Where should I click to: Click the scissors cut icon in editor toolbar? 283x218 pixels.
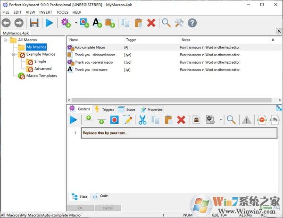coord(142,120)
